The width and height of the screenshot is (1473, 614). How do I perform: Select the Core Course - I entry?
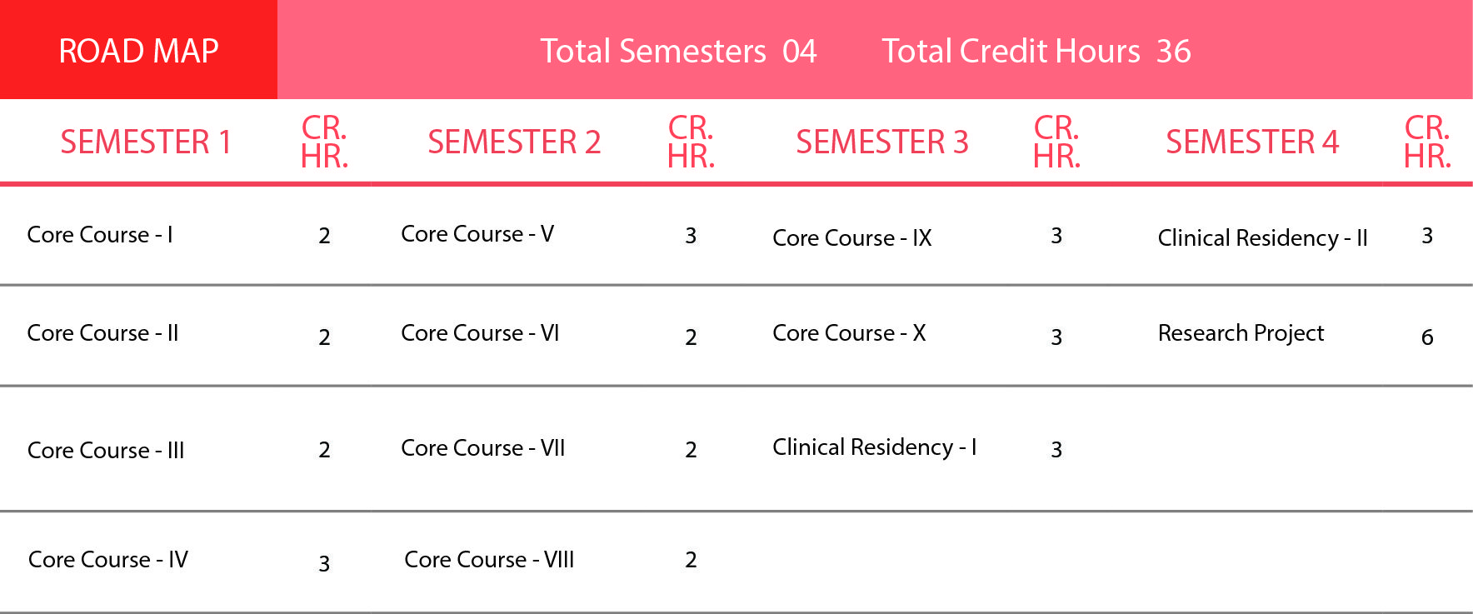tap(100, 235)
